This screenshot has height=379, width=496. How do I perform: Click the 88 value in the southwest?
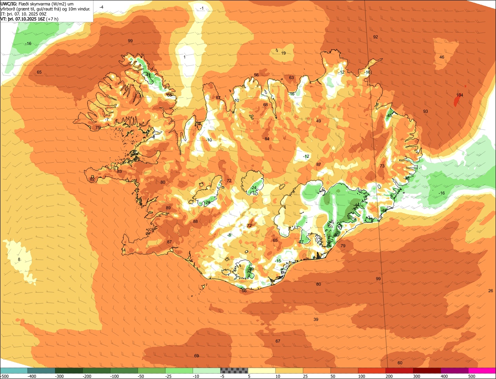[195, 221]
